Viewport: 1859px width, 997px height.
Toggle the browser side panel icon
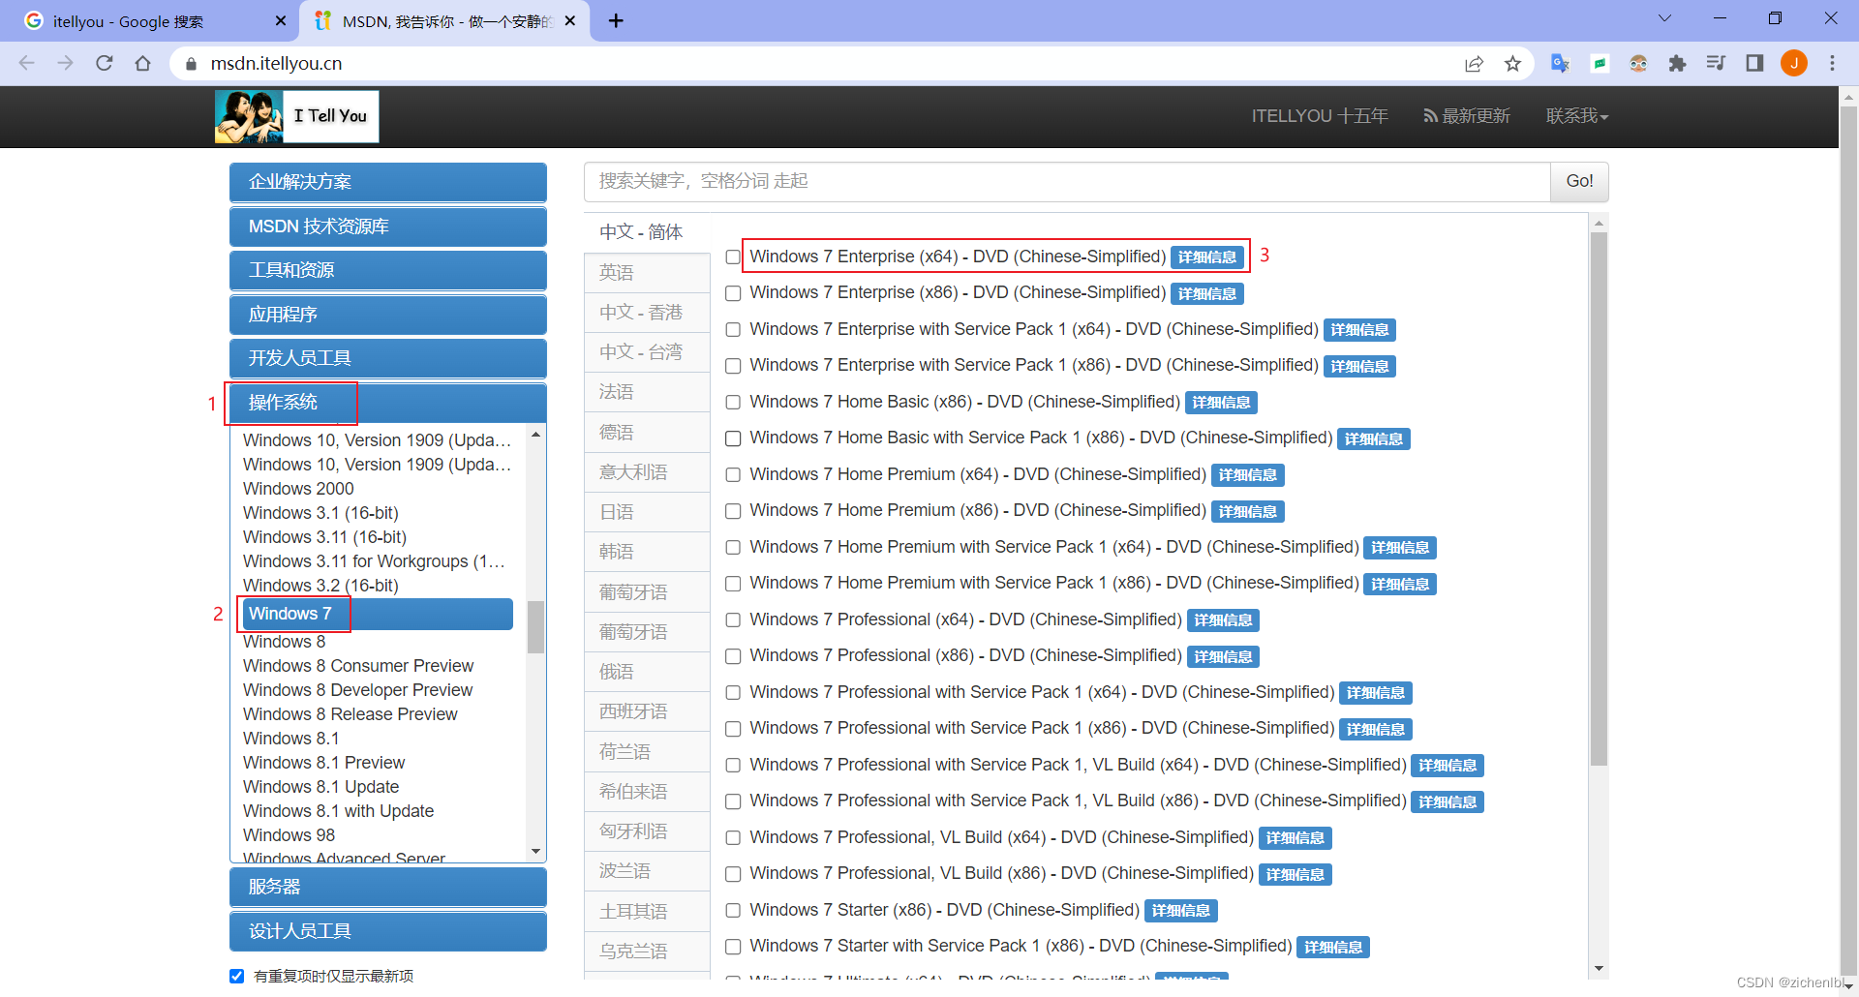click(1754, 63)
